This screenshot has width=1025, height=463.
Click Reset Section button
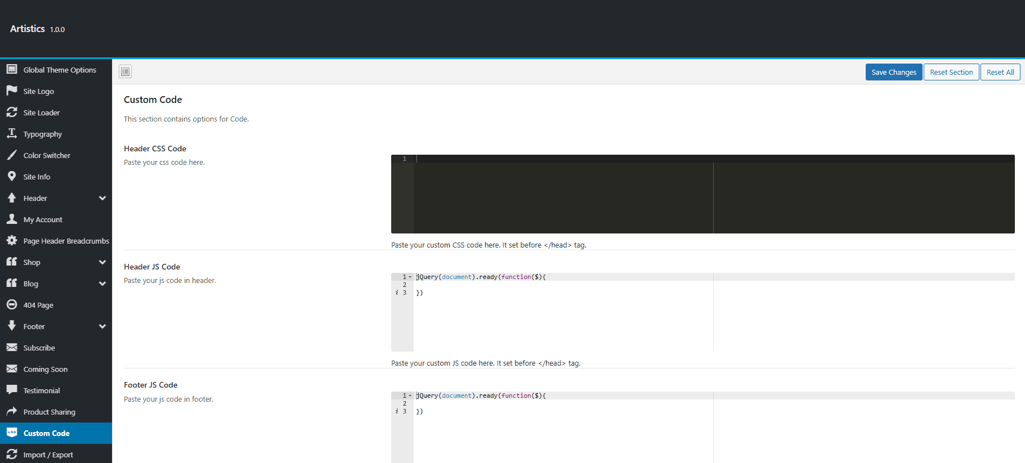951,72
